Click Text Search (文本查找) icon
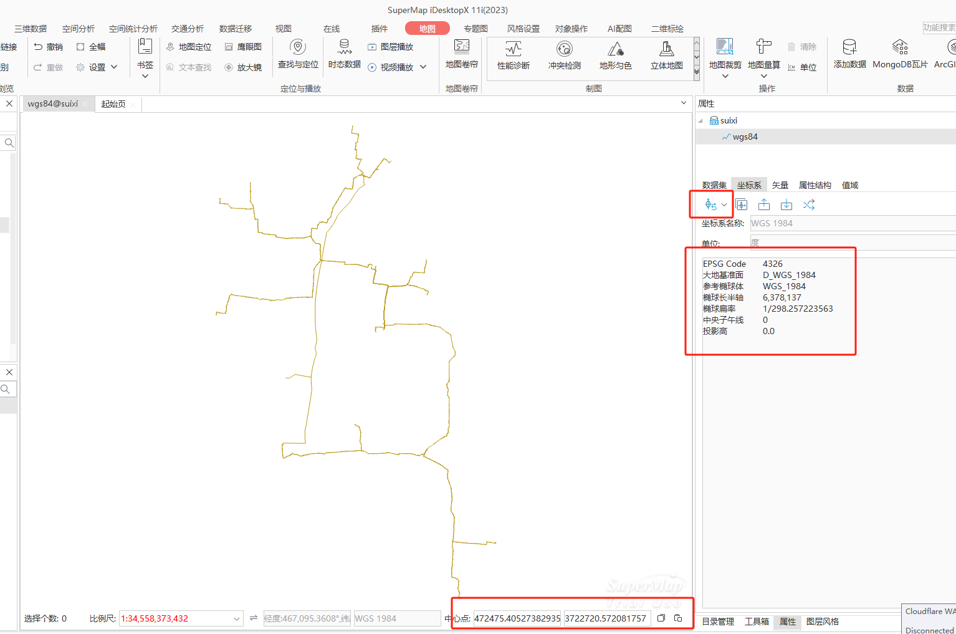 coord(170,67)
